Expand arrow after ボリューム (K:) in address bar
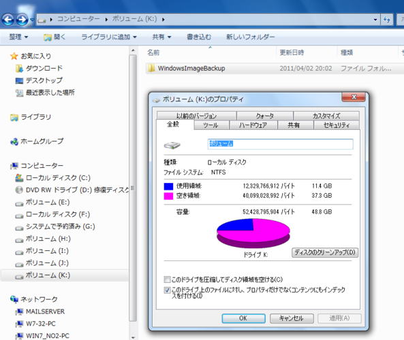This screenshot has height=340, width=404. [x=164, y=20]
